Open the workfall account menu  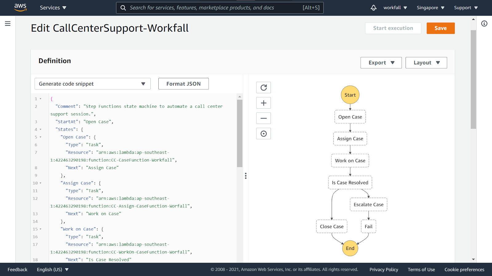point(395,8)
